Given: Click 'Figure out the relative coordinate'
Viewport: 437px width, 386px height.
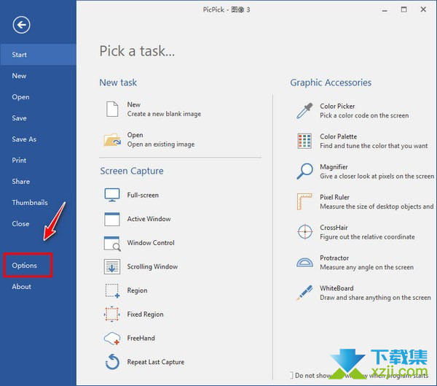Looking at the screenshot, I should coord(367,237).
